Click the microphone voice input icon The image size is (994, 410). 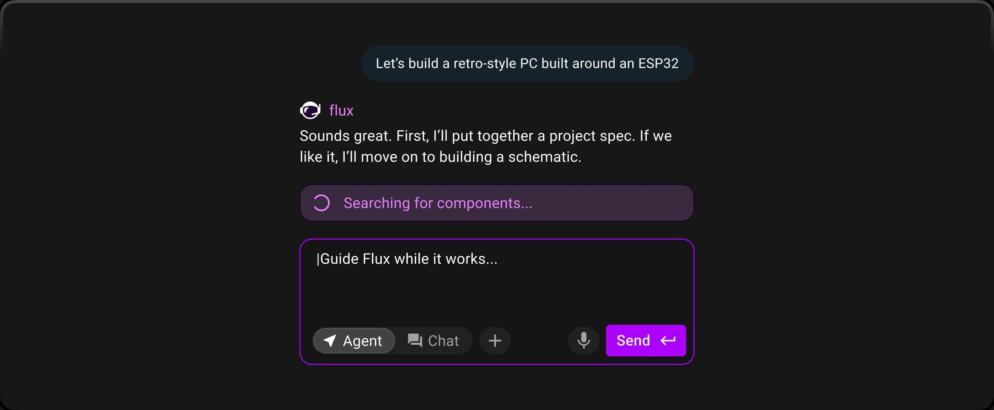click(x=583, y=340)
